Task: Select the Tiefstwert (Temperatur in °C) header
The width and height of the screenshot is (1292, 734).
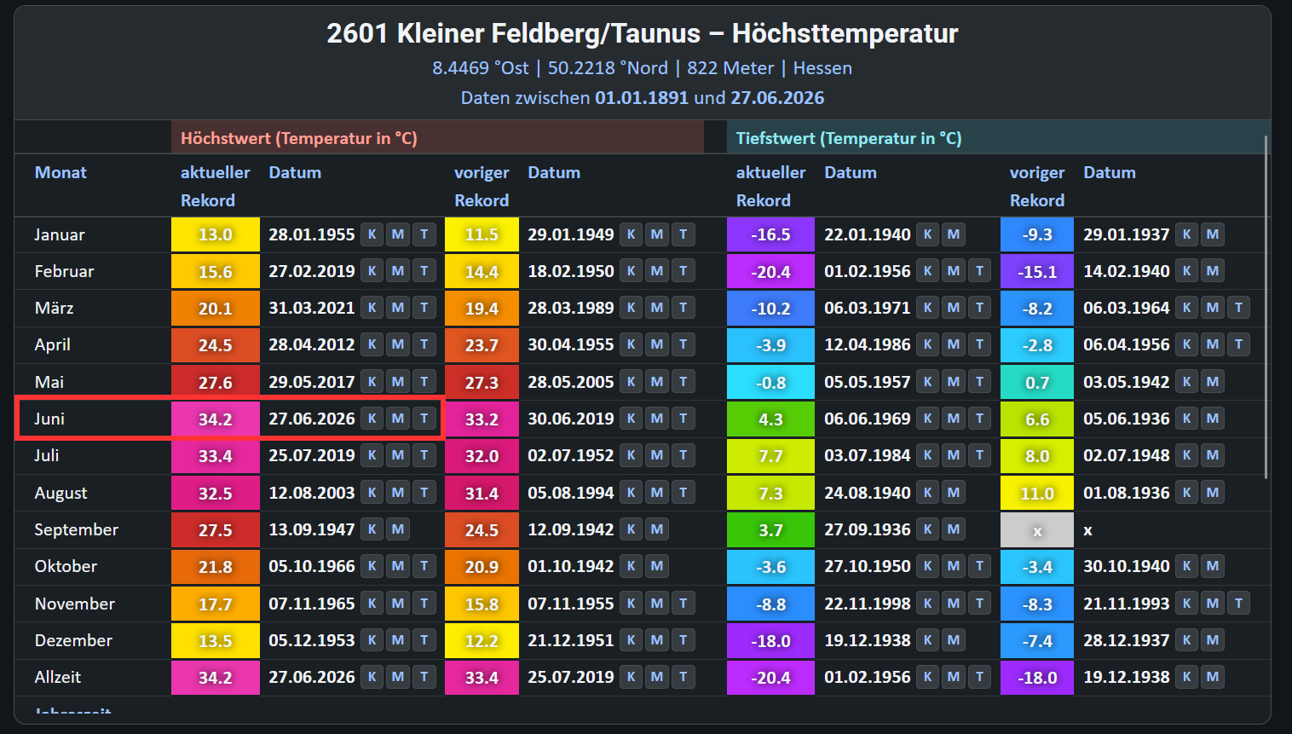Action: [x=998, y=138]
